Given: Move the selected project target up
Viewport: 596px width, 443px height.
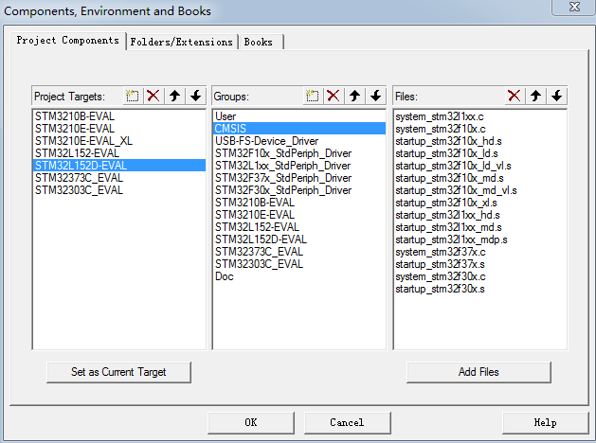Looking at the screenshot, I should (x=175, y=96).
